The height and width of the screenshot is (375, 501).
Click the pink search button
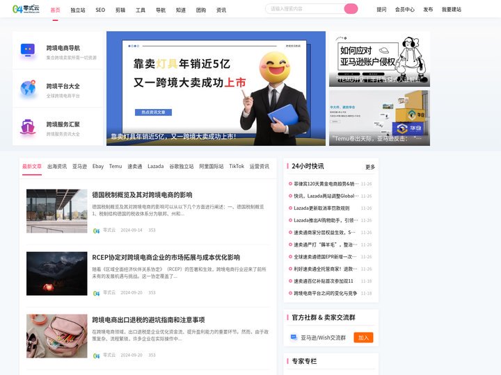351,9
